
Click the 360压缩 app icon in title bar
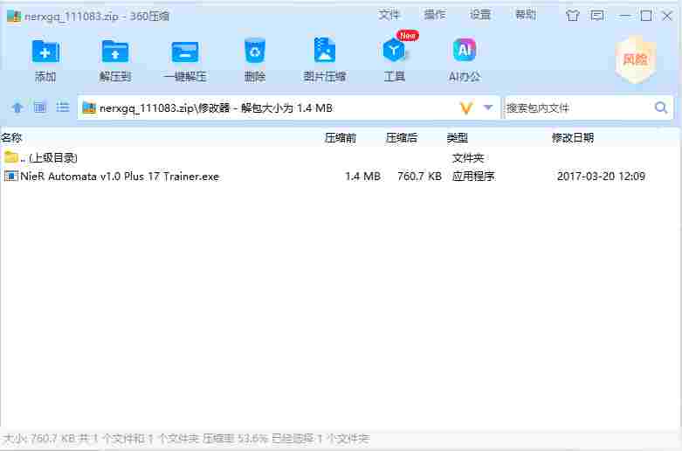click(x=14, y=16)
